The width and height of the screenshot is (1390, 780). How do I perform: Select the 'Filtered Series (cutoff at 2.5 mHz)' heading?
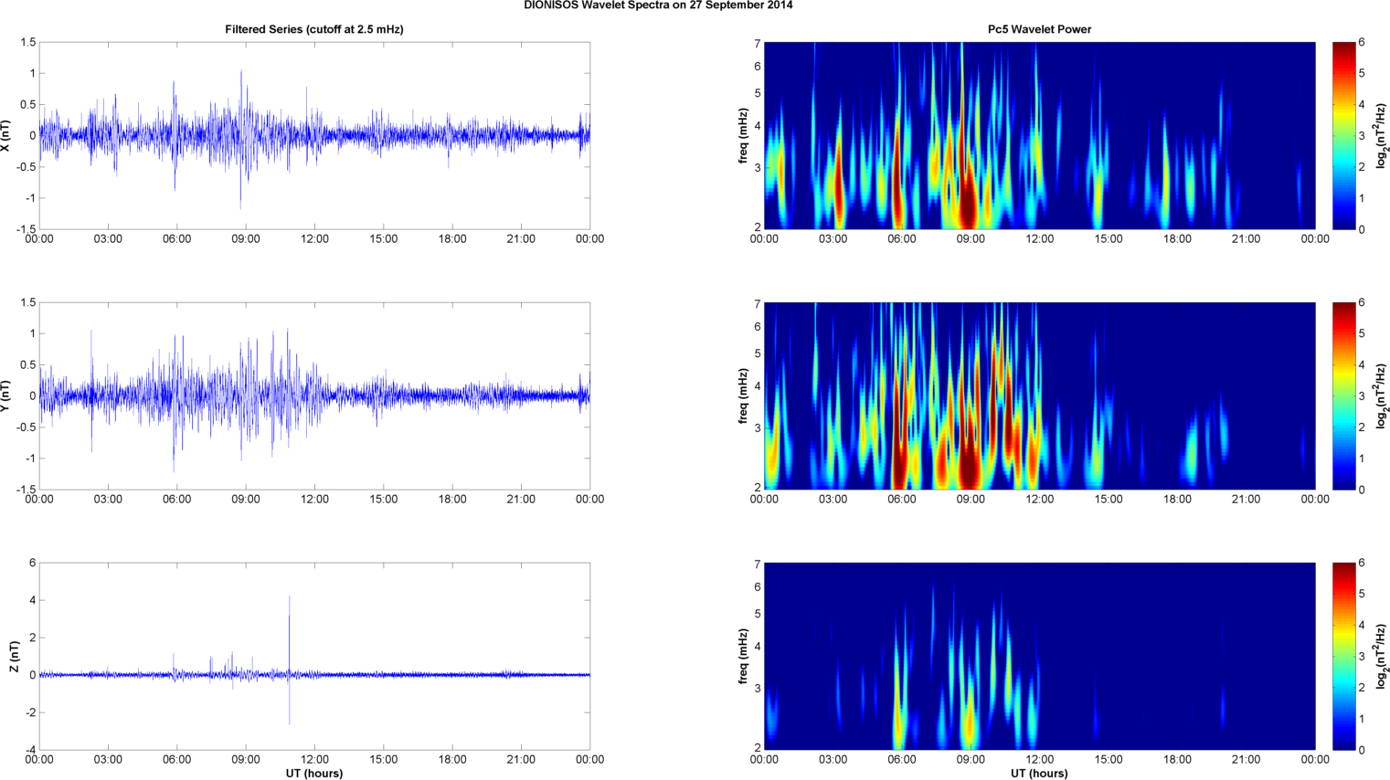coord(314,29)
